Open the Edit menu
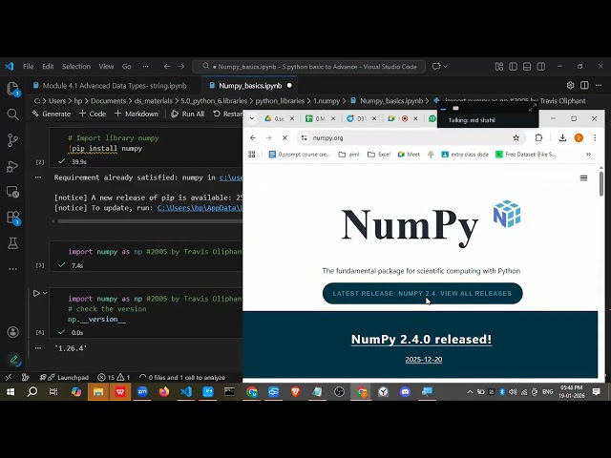Image resolution: width=611 pixels, height=458 pixels. [48, 67]
